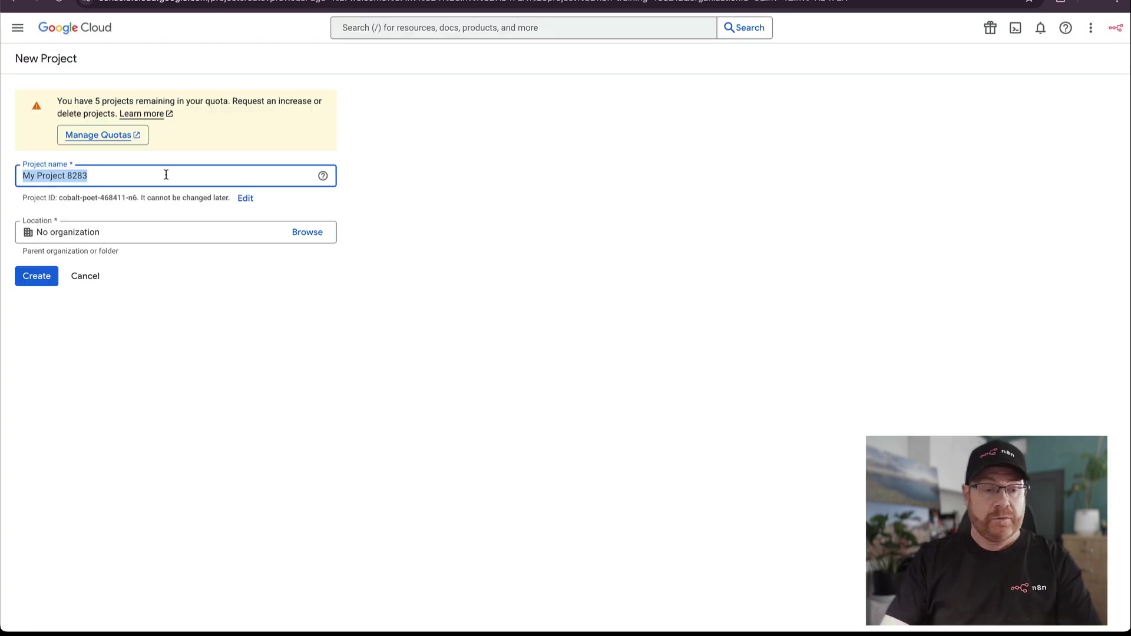Open the help question mark icon
This screenshot has width=1131, height=636.
click(x=1065, y=28)
